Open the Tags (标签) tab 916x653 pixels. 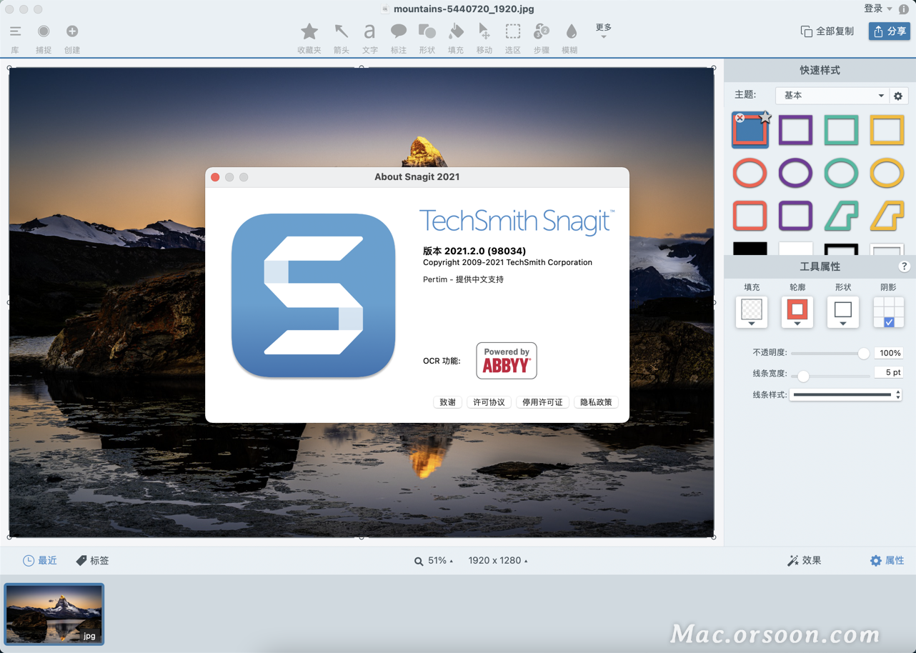click(x=93, y=561)
